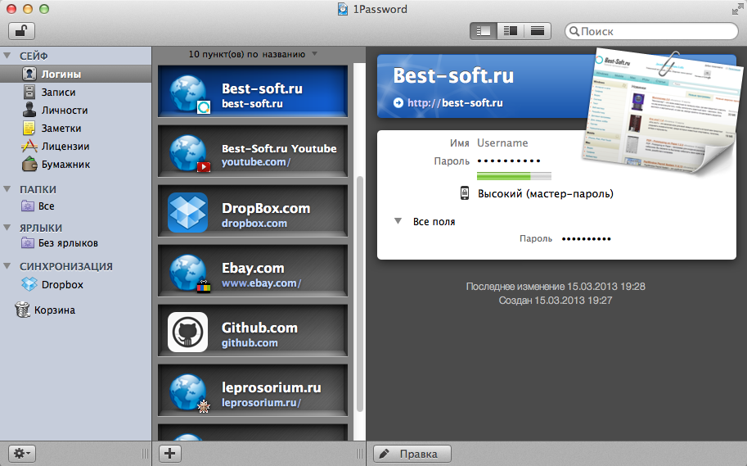The width and height of the screenshot is (747, 466).
Task: Click the Лицензии application icon
Action: [x=29, y=146]
